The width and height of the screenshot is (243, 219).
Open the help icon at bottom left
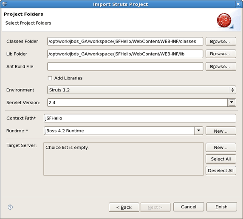(x=10, y=207)
